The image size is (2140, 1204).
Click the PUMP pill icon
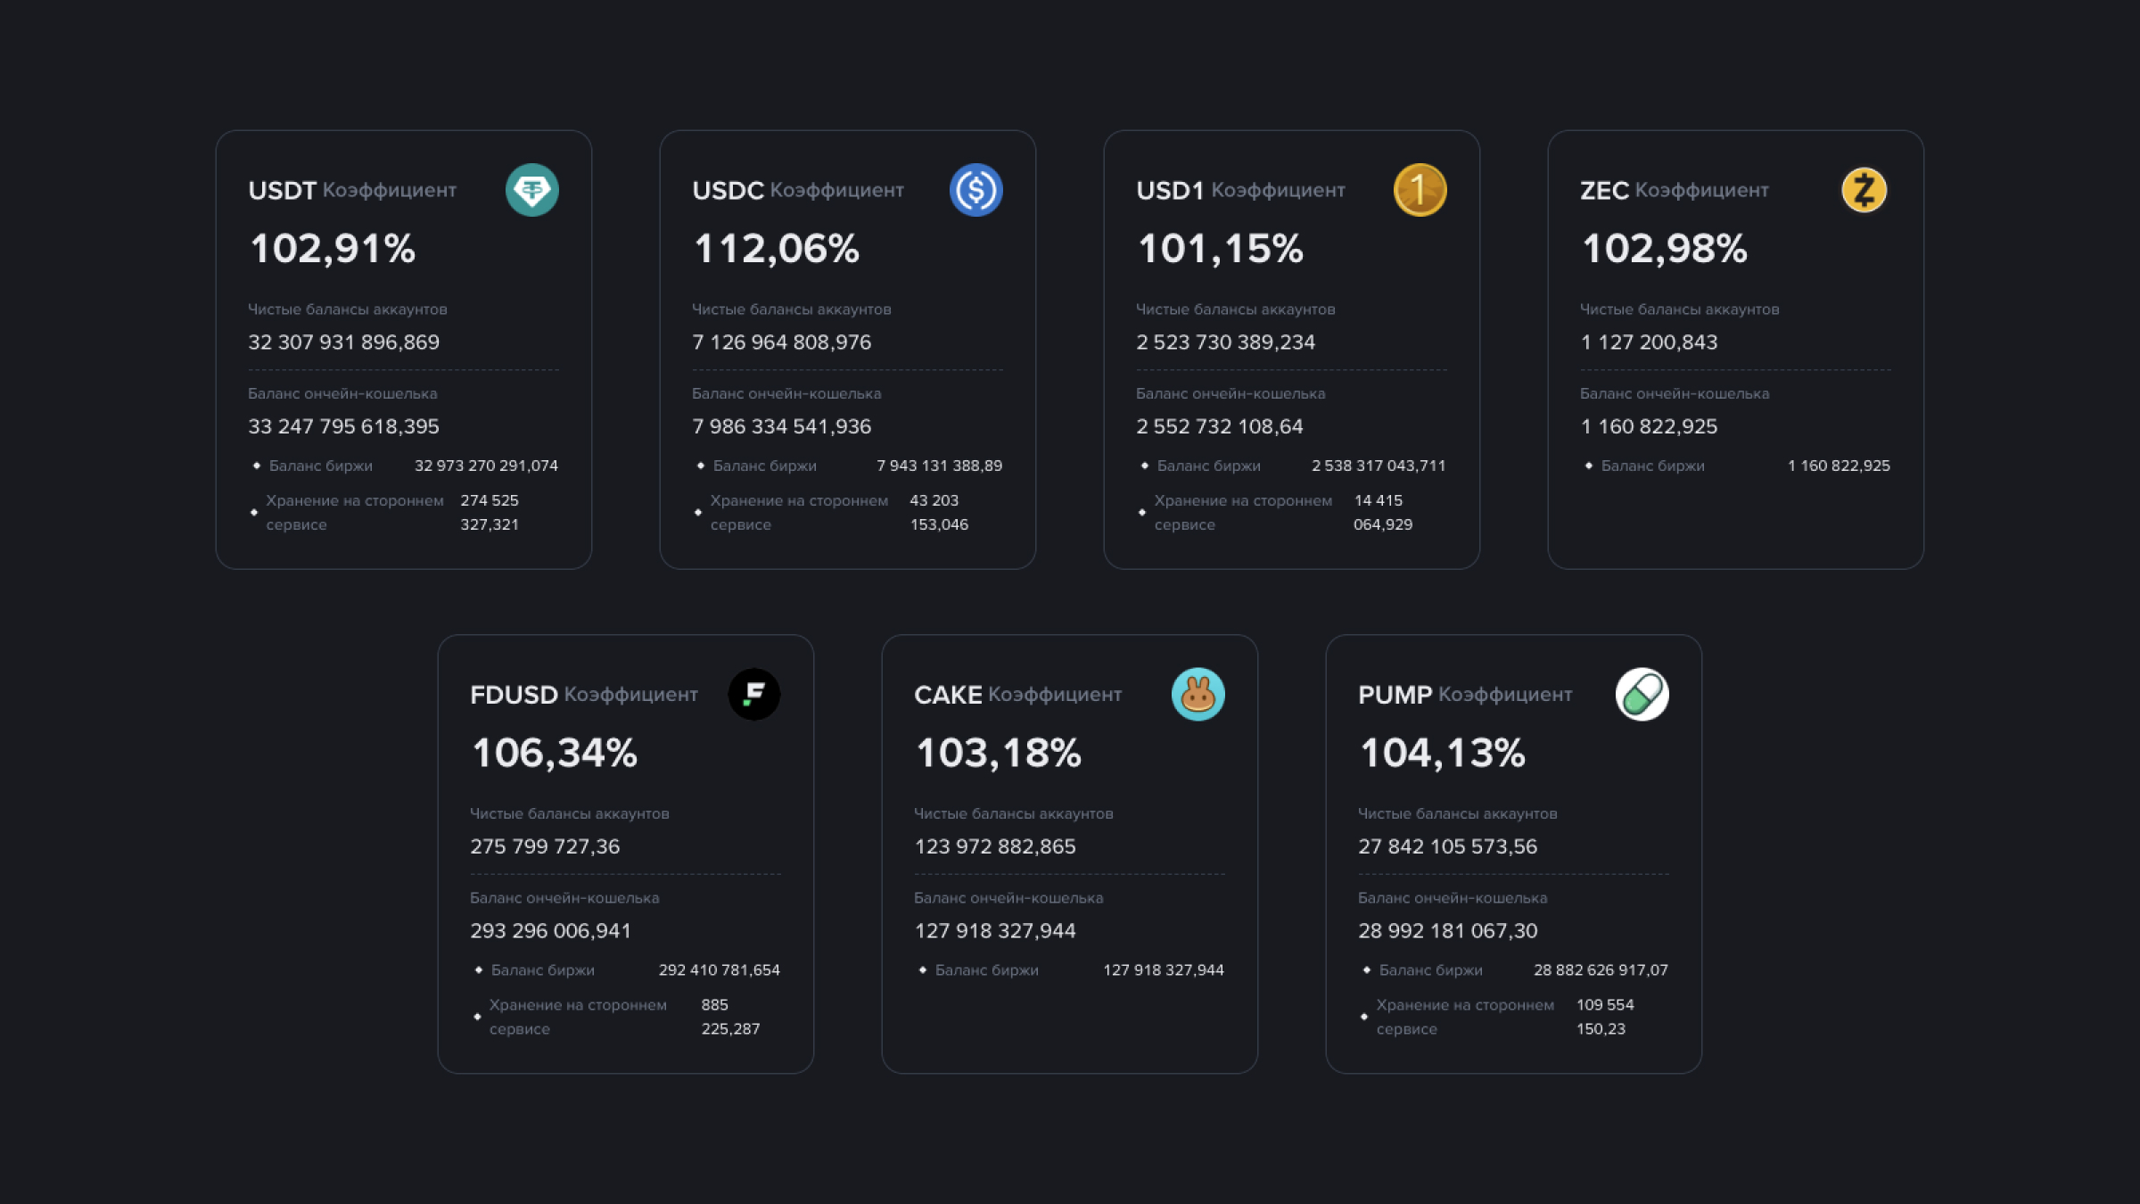pos(1642,694)
